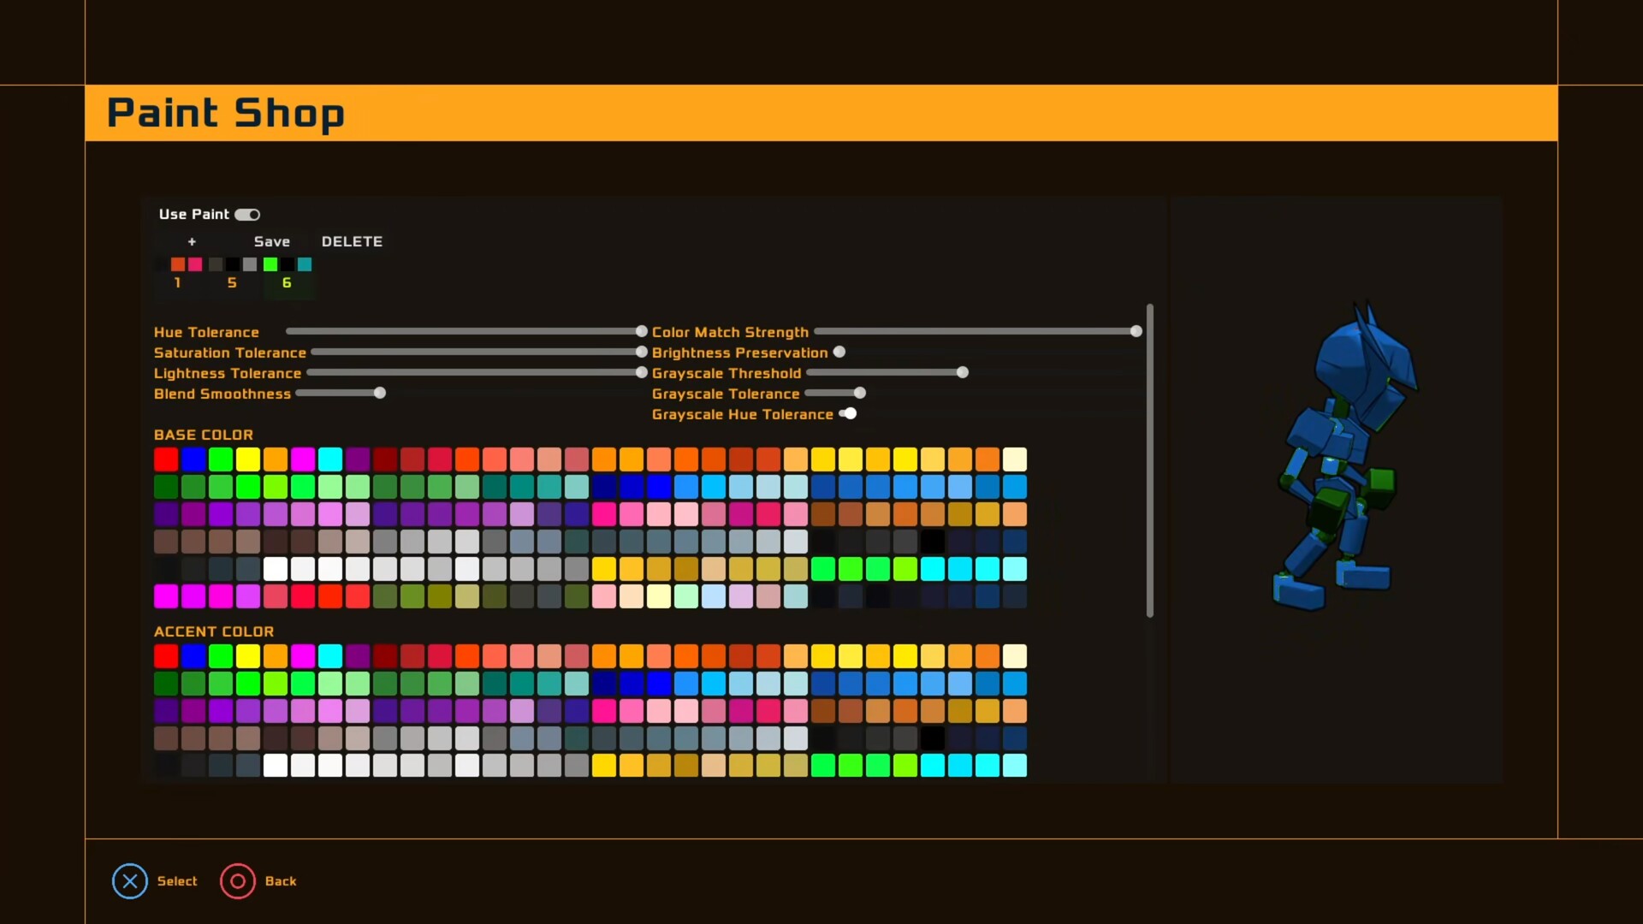Click the Blend Smoothness slider handle

tap(380, 393)
